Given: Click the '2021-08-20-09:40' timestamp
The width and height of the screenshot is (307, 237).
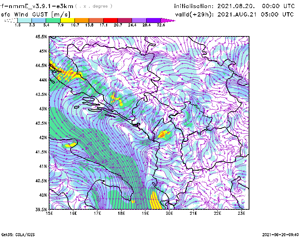Looking at the screenshot, I should pyautogui.click(x=281, y=235).
